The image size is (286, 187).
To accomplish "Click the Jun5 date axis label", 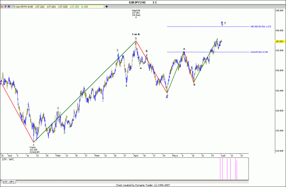I will pos(223,156).
